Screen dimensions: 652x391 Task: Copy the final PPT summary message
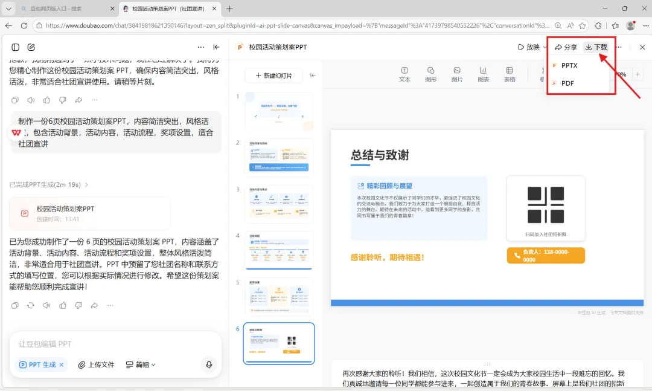pyautogui.click(x=15, y=305)
